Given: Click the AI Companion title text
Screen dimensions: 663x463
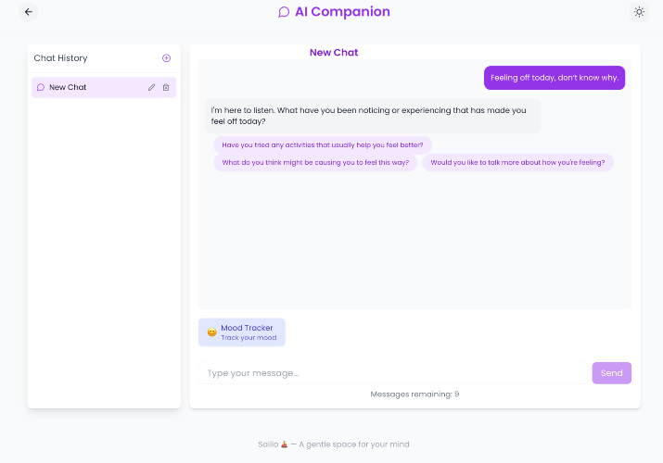Looking at the screenshot, I should point(342,12).
